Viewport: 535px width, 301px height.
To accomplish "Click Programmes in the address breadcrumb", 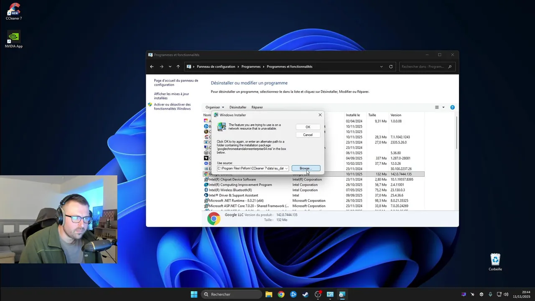I will (251, 66).
